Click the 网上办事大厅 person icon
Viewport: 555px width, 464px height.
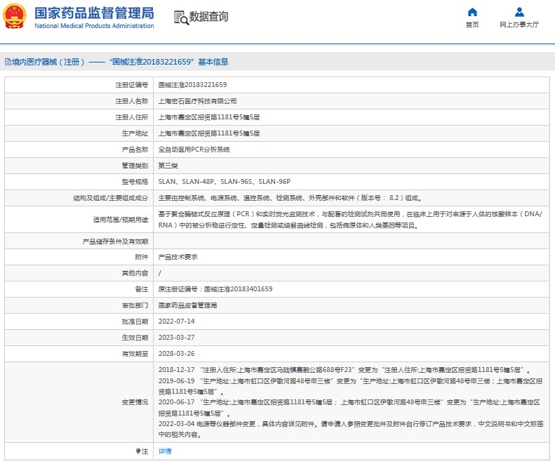[x=519, y=12]
